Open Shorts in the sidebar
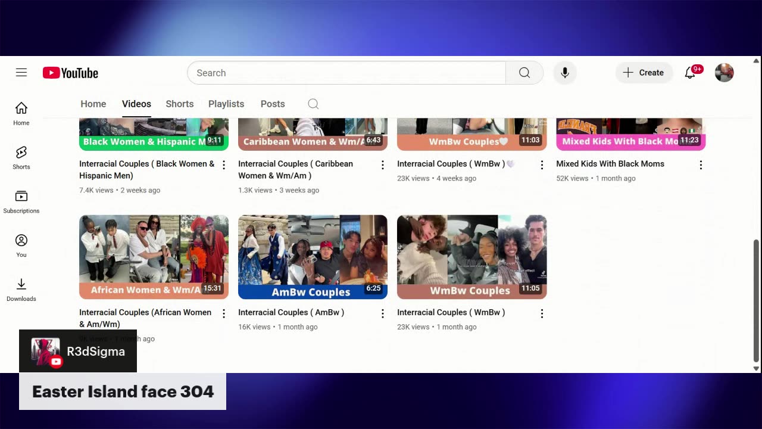 21,157
